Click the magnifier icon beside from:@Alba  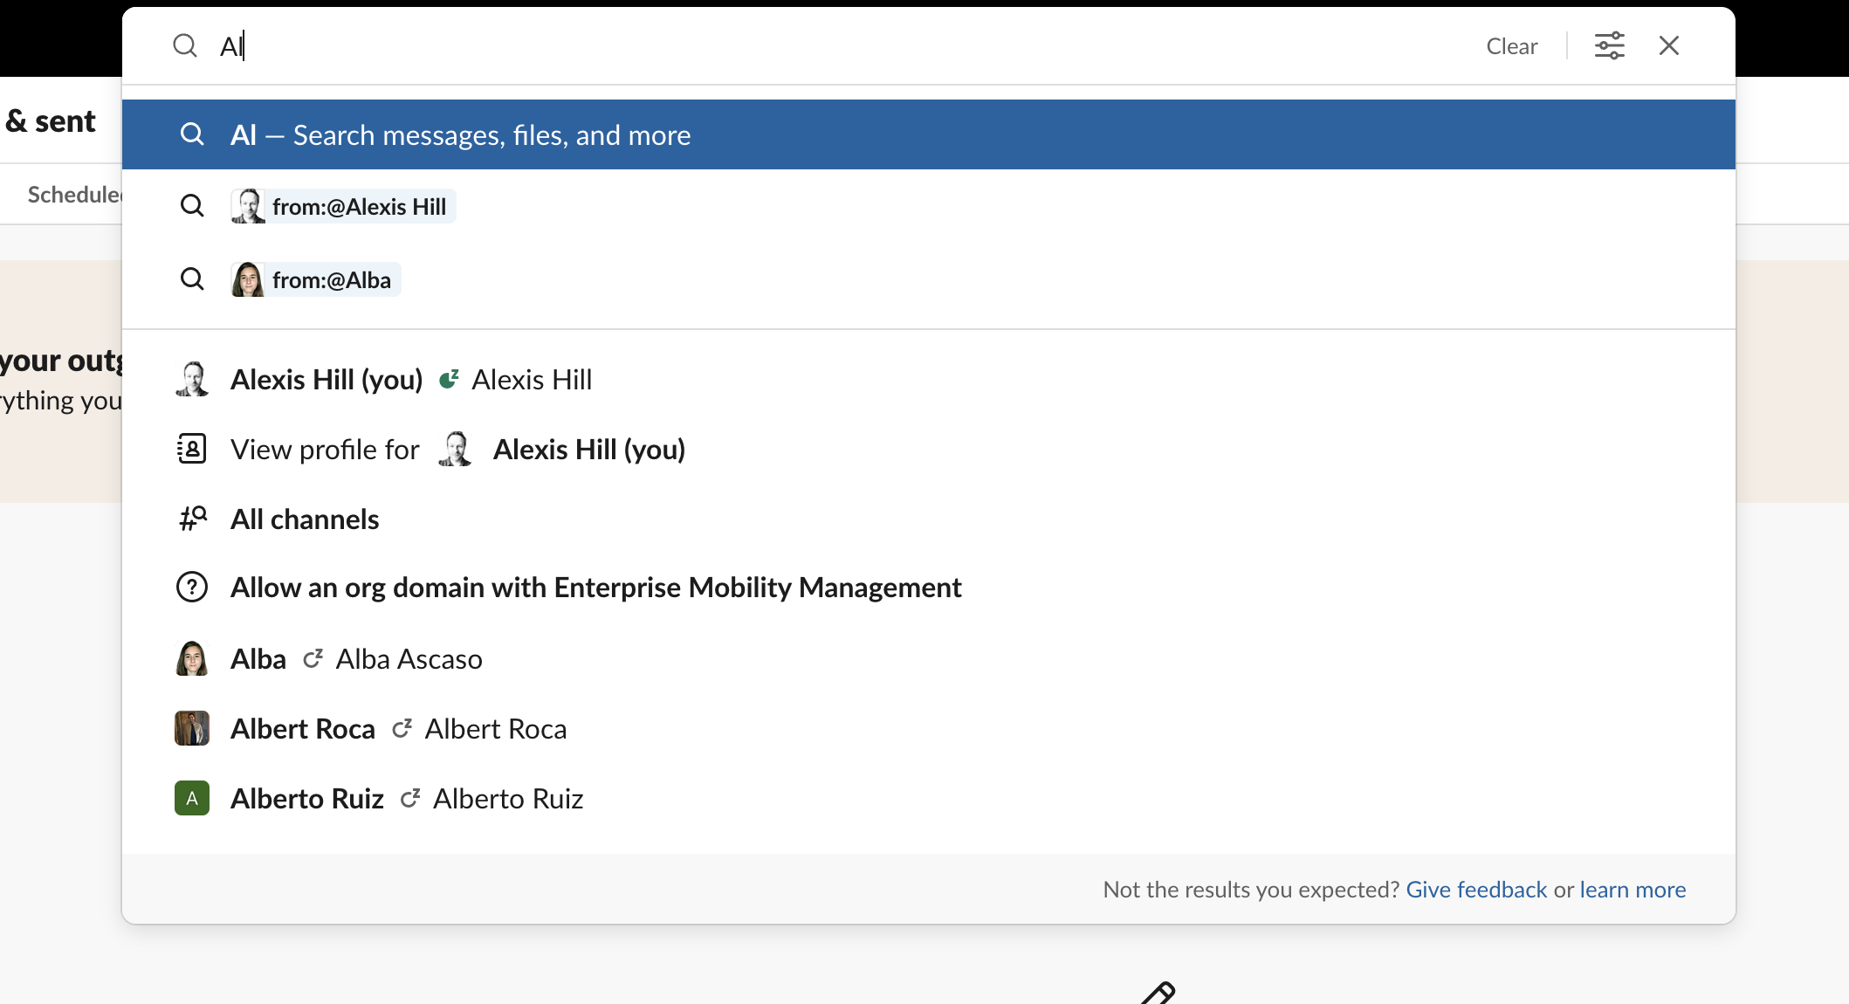click(192, 279)
